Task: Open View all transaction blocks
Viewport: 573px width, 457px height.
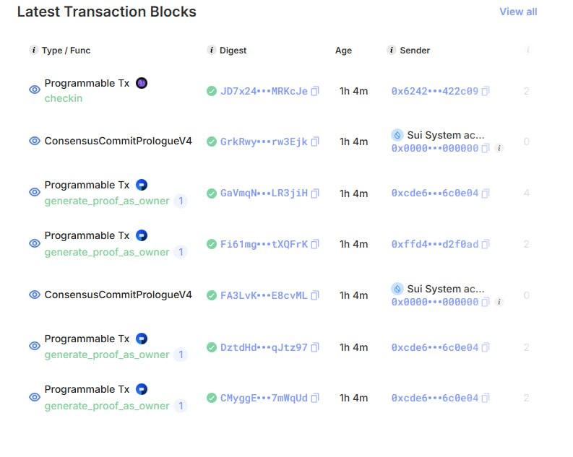Action: 518,12
